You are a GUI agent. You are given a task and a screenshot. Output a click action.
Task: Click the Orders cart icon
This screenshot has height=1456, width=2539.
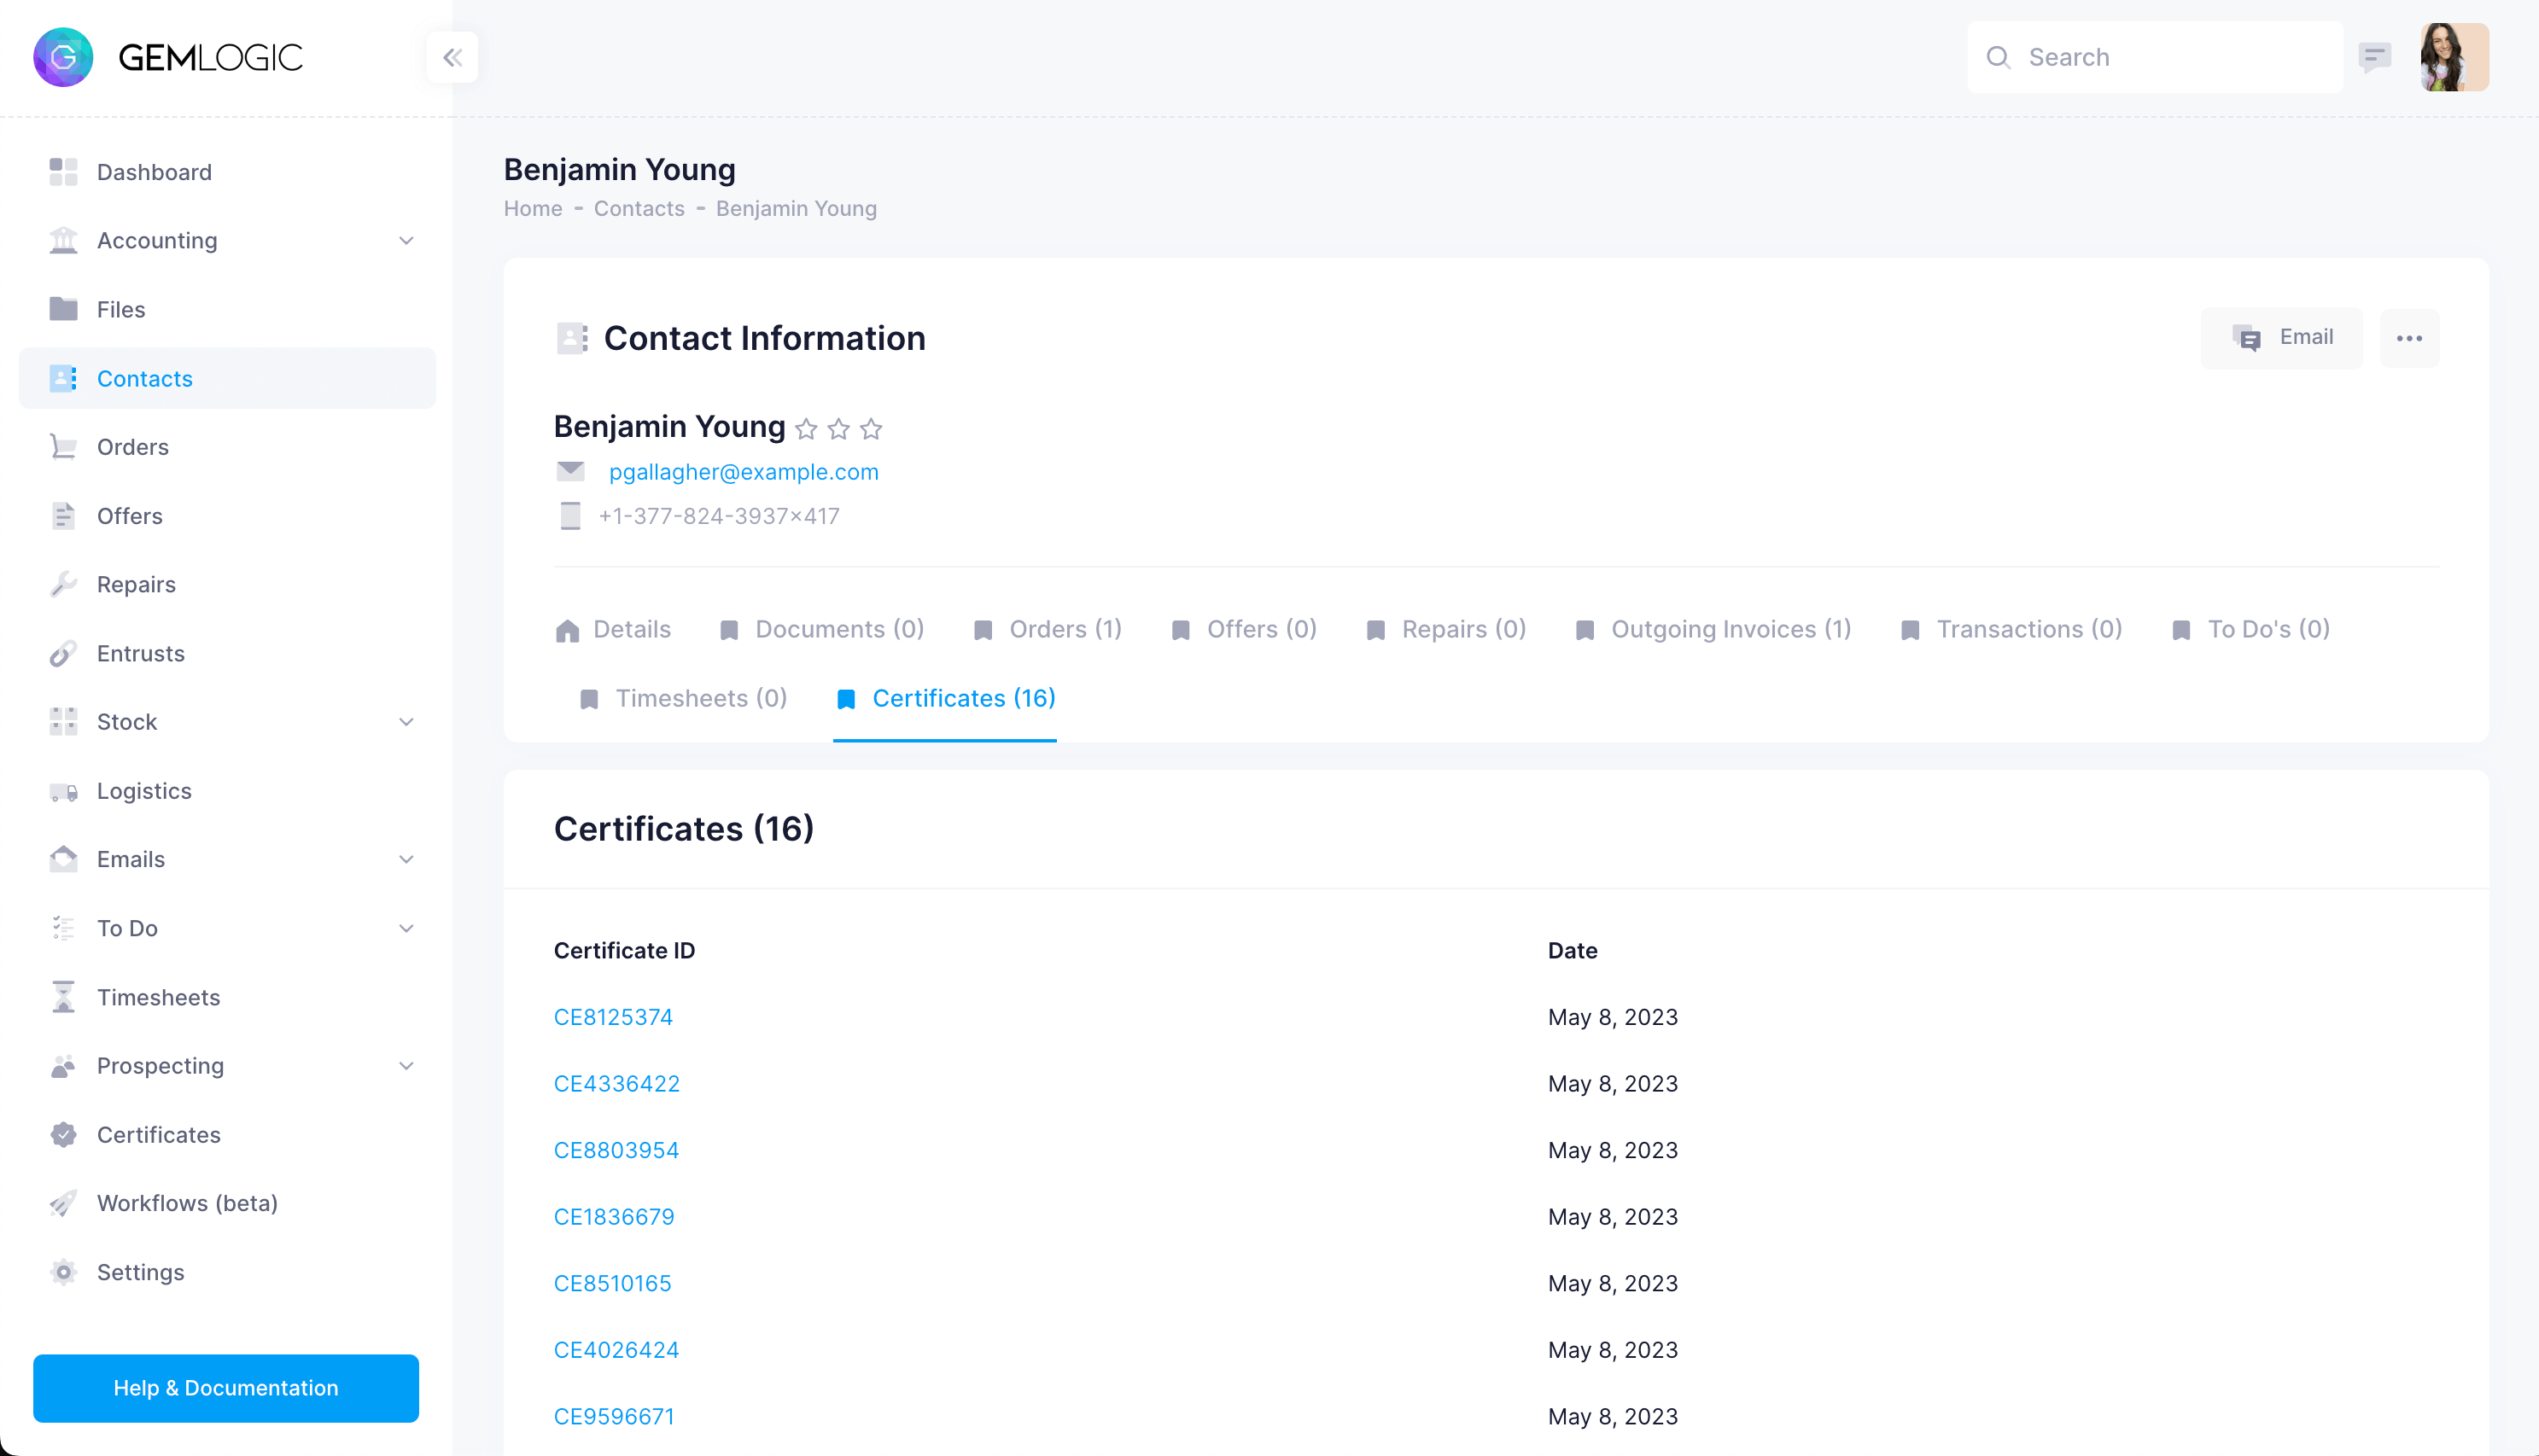click(63, 447)
